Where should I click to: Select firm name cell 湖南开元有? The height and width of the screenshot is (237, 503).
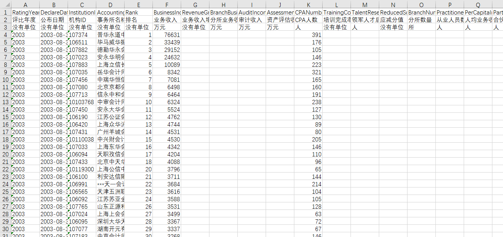click(x=110, y=229)
